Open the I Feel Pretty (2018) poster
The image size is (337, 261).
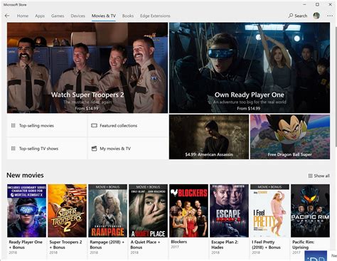[269, 211]
